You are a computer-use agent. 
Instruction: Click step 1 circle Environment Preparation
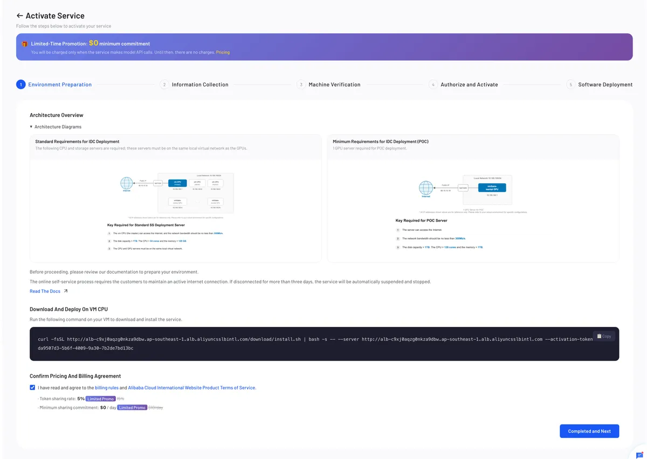point(20,85)
